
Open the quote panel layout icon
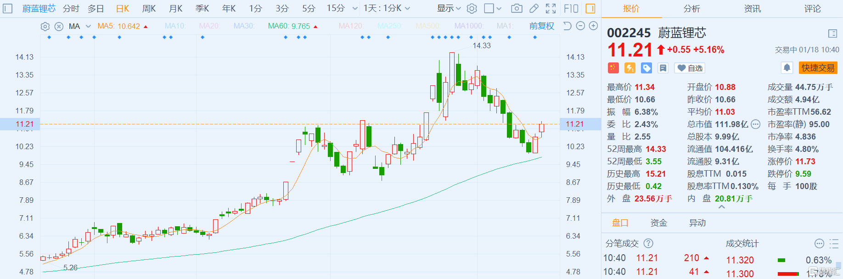coord(832,33)
